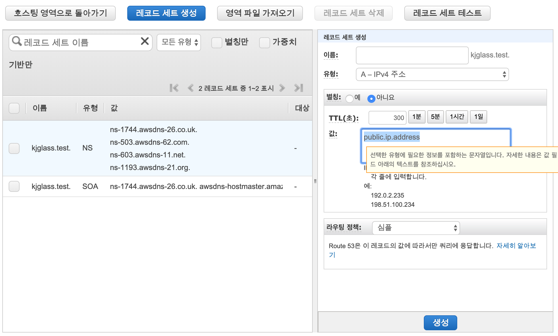This screenshot has height=336, width=558.
Task: Select 예 for the 별칭 option
Action: click(350, 99)
